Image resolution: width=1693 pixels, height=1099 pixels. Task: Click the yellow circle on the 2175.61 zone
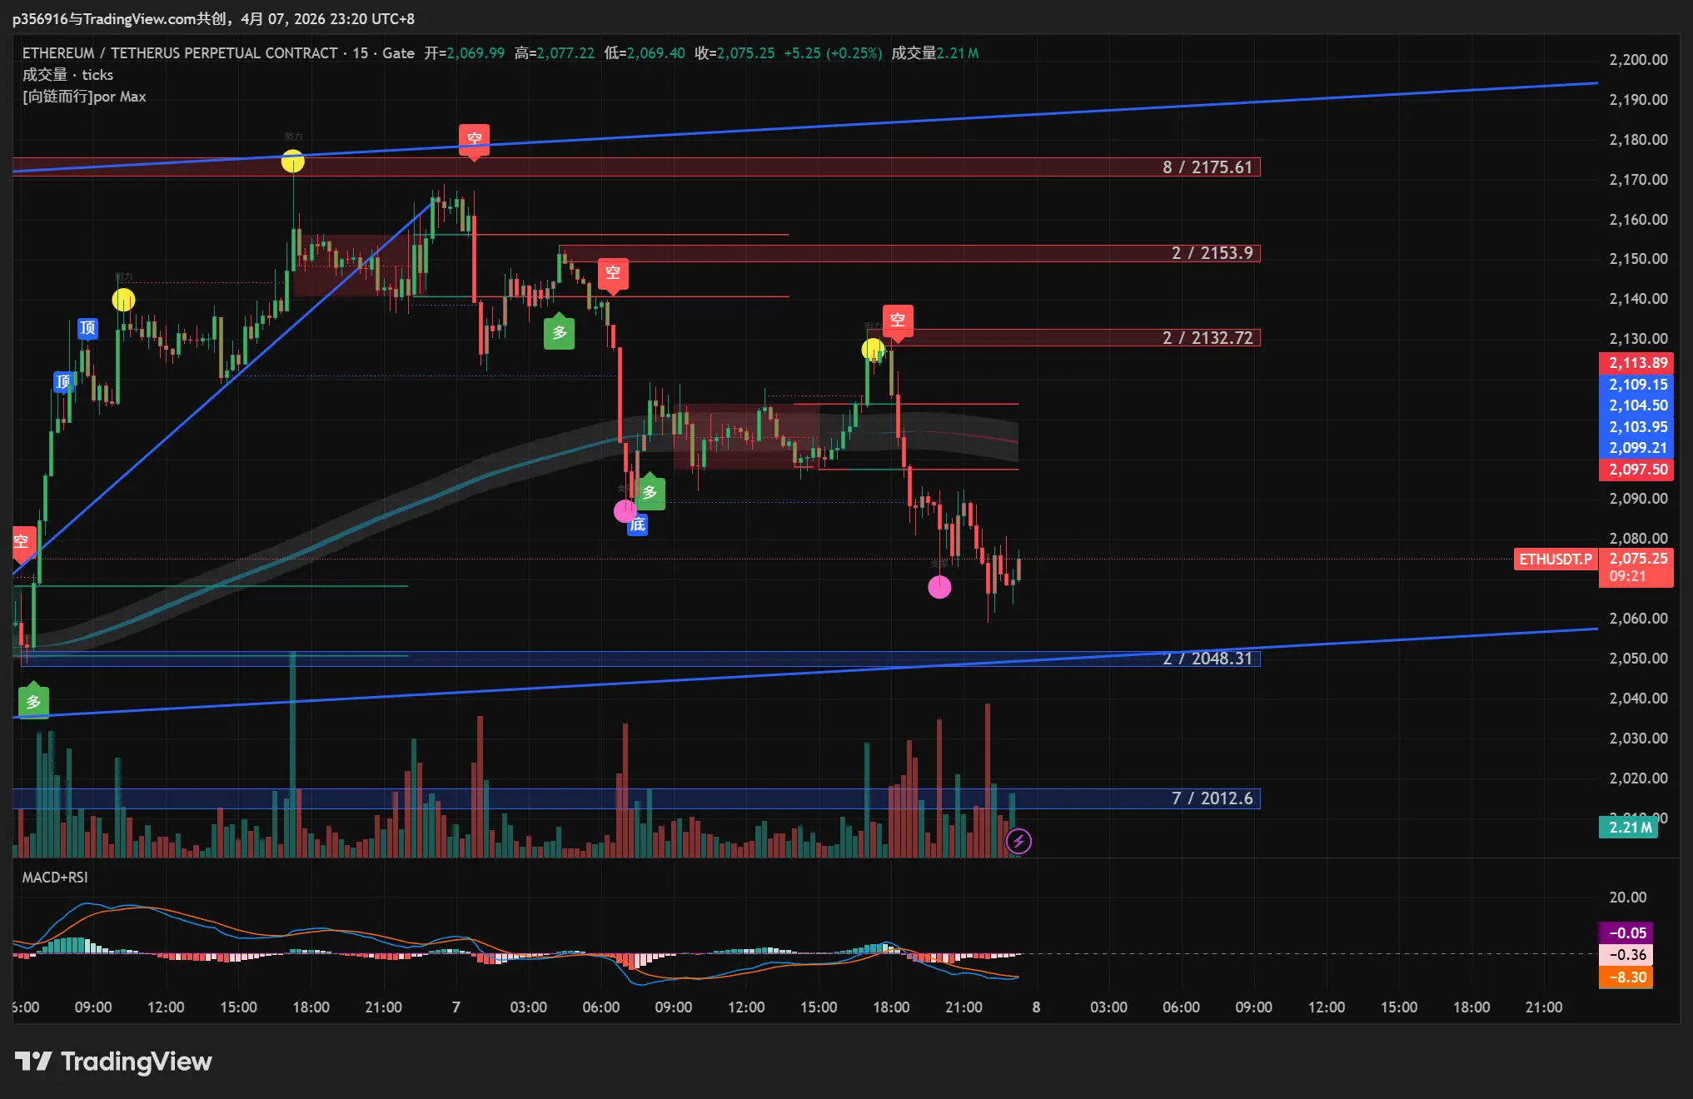(x=292, y=161)
